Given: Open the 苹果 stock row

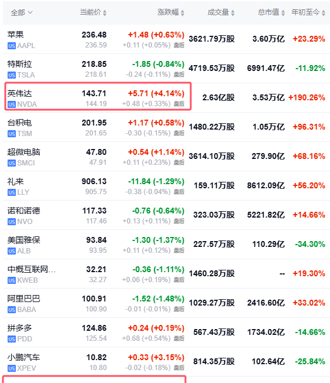Looking at the screenshot, I should (166, 39).
